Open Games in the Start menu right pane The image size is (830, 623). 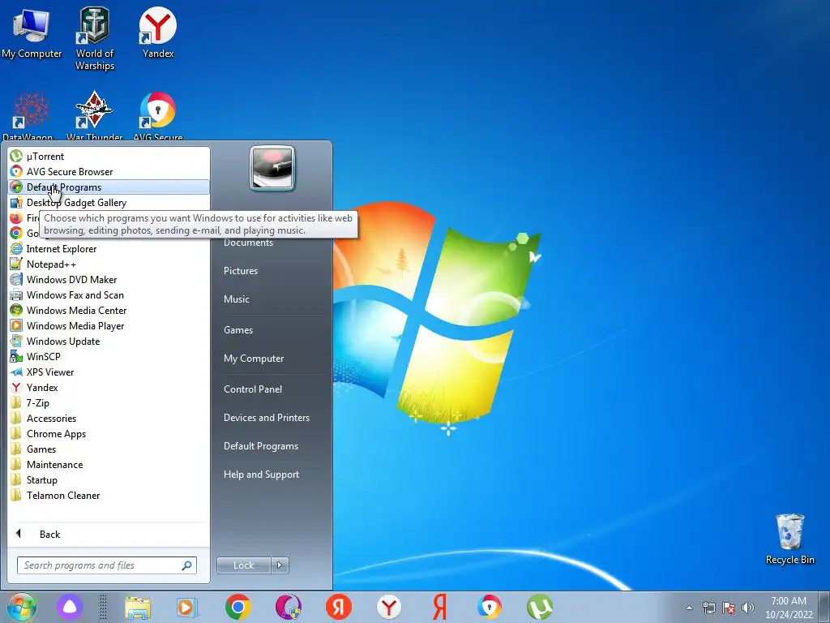pos(238,330)
